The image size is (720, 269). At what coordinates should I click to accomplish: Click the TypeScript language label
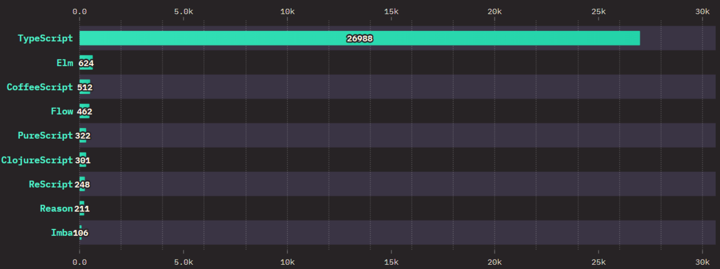click(45, 38)
